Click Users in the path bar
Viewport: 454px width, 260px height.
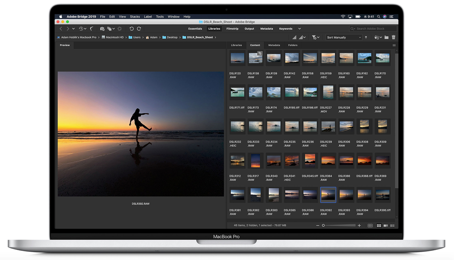[x=134, y=37]
